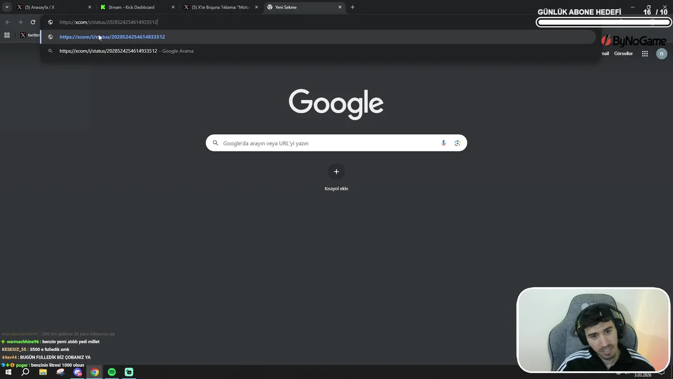Open File Explorer from taskbar
Image resolution: width=673 pixels, height=379 pixels.
(43, 372)
